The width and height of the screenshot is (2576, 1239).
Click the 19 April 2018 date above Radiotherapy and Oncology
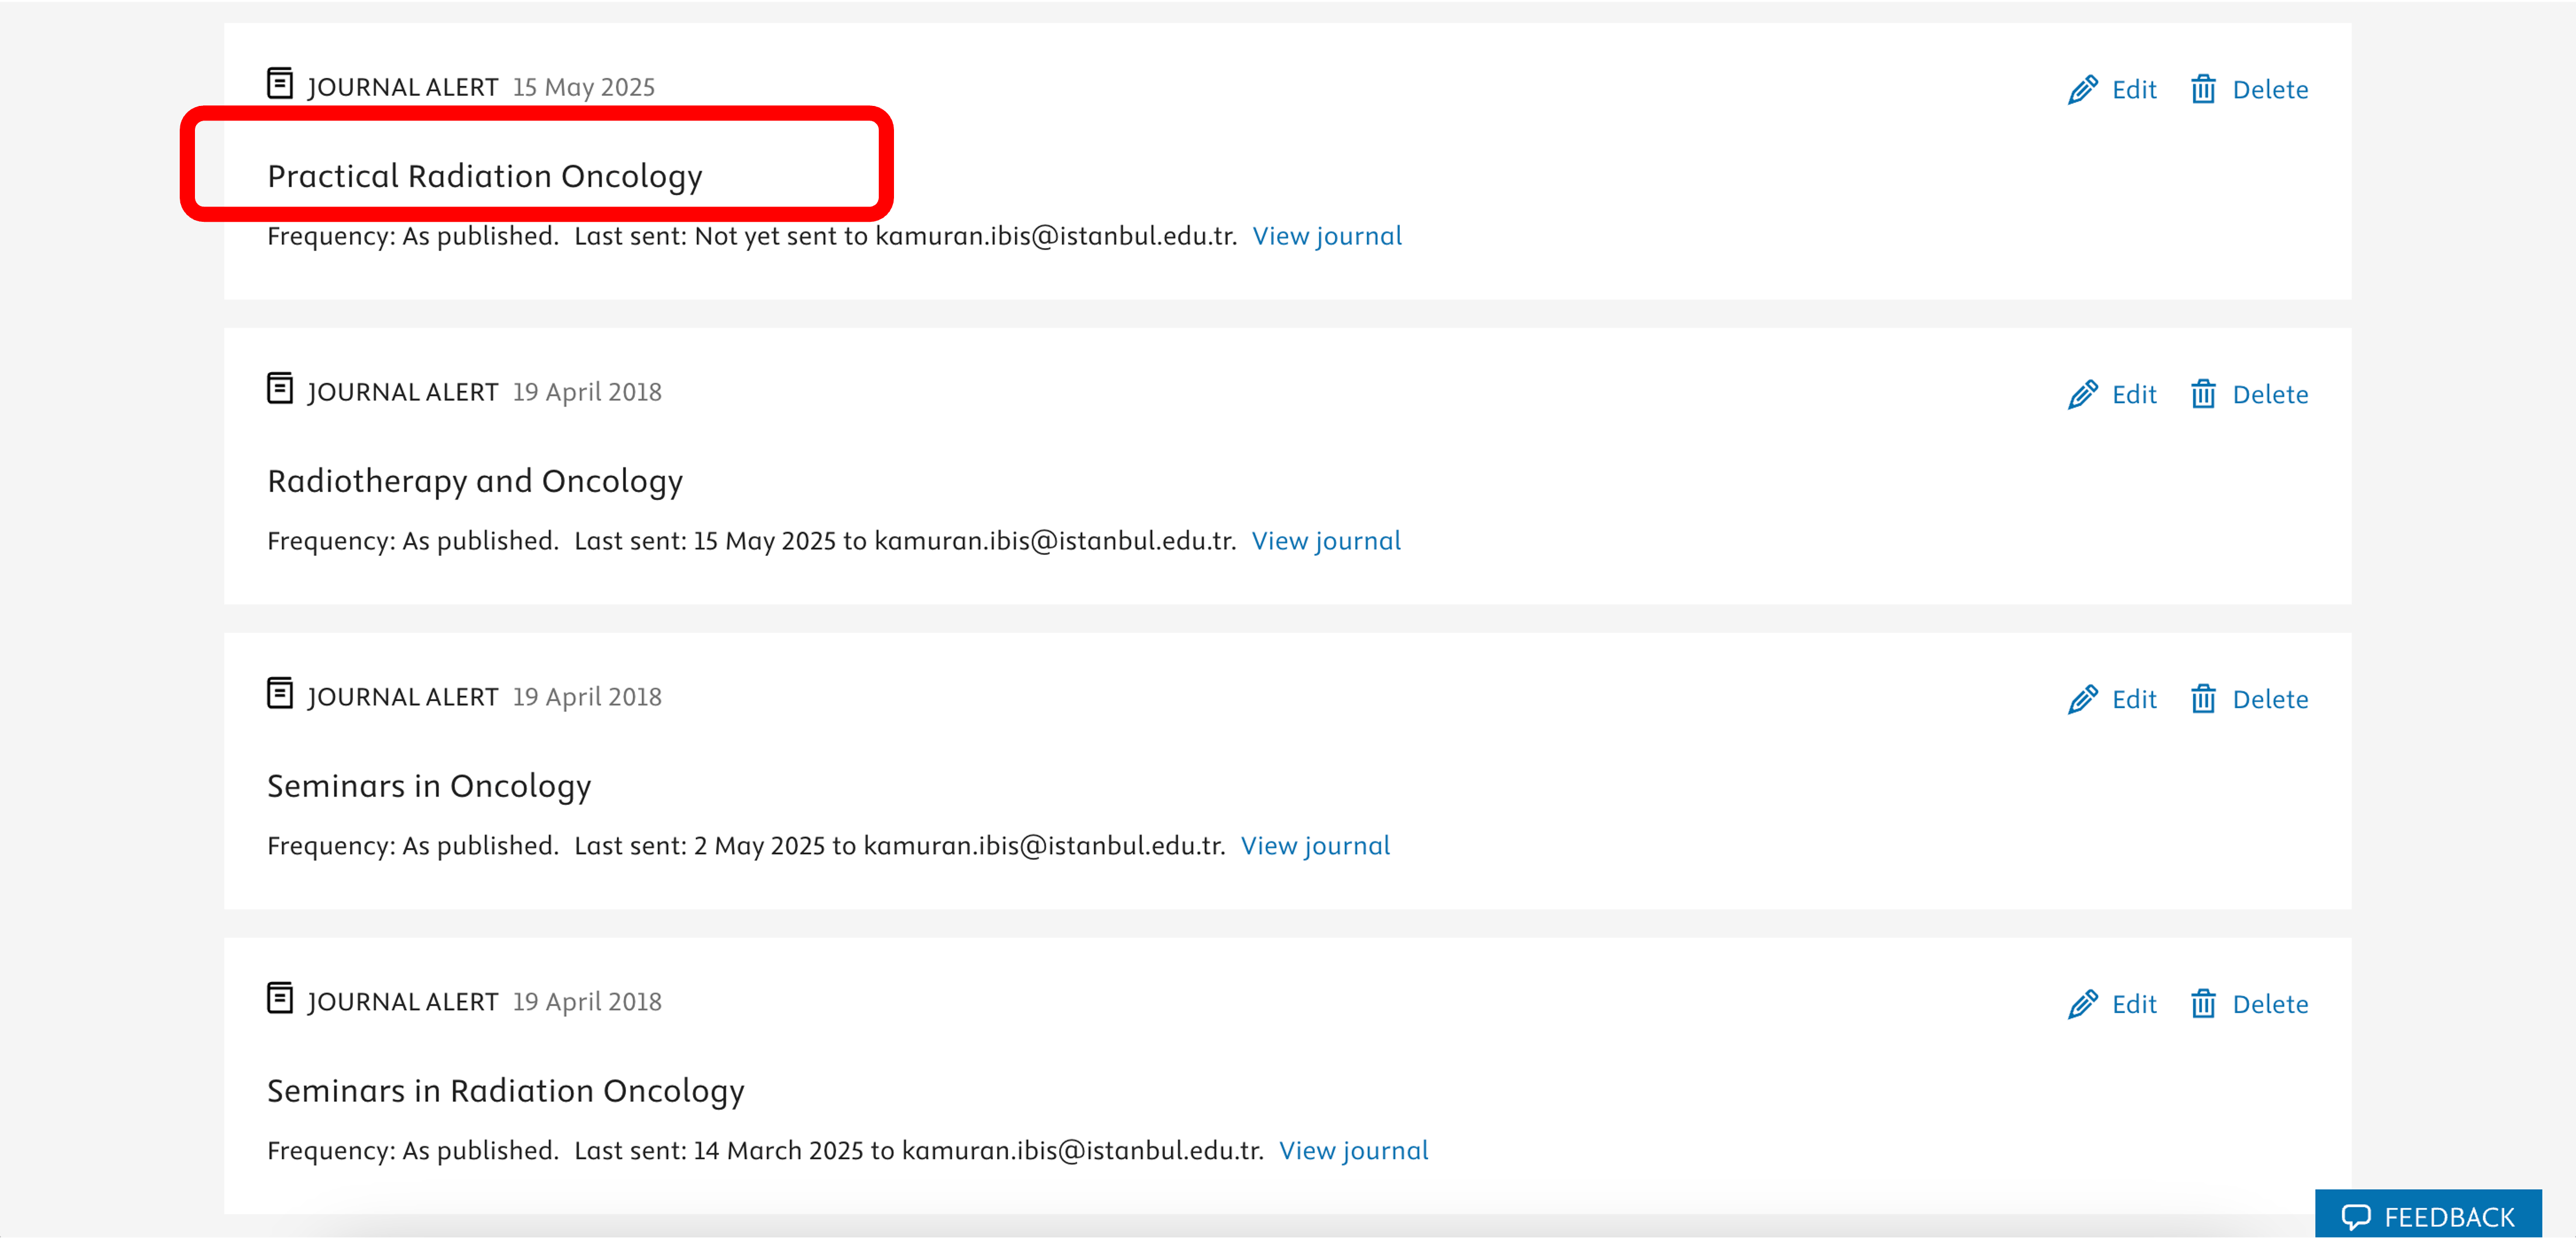pyautogui.click(x=587, y=393)
